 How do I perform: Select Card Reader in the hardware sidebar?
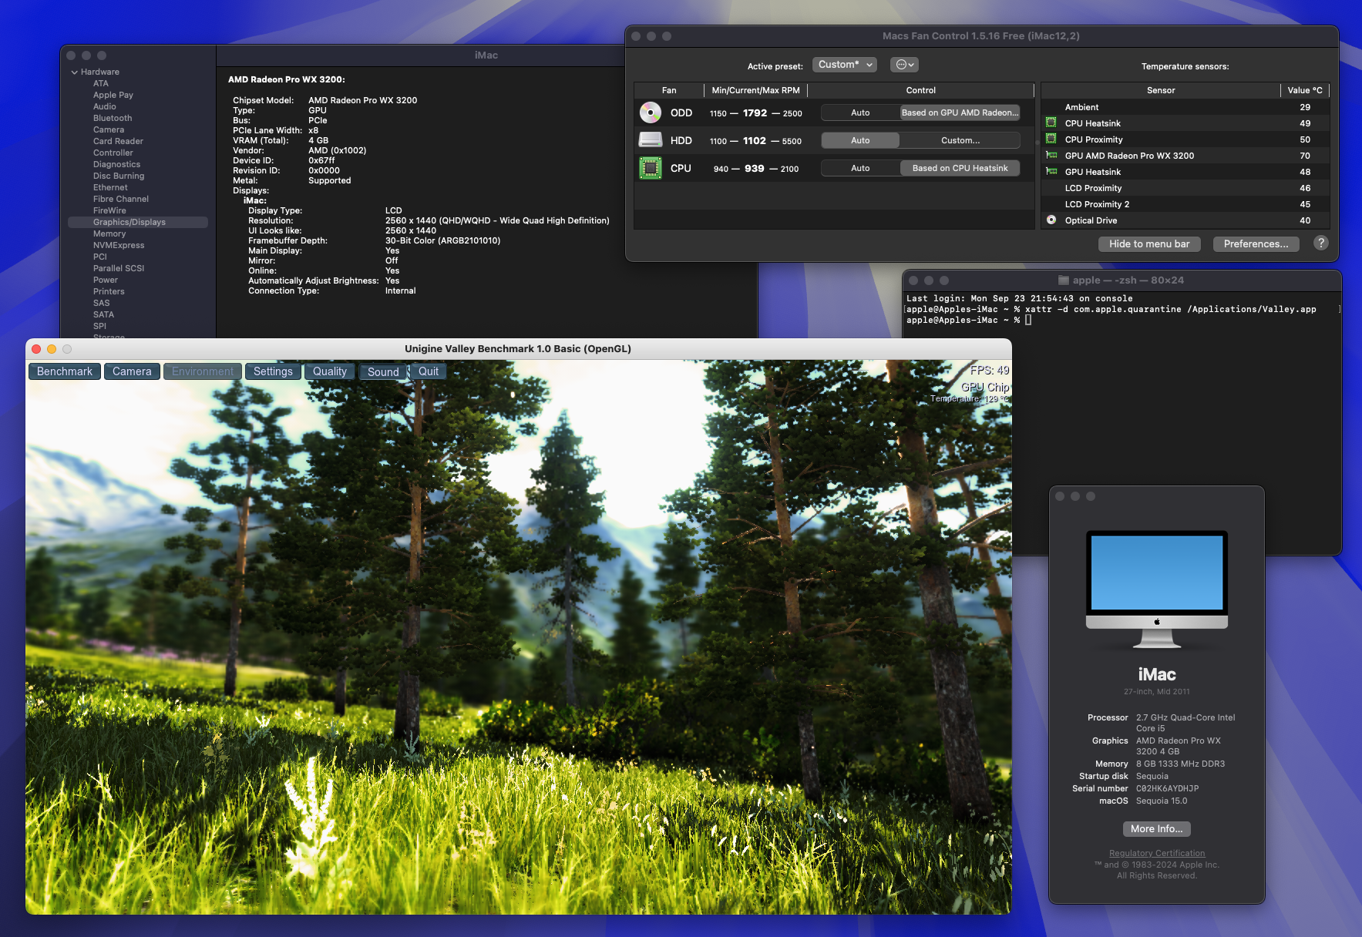[118, 141]
